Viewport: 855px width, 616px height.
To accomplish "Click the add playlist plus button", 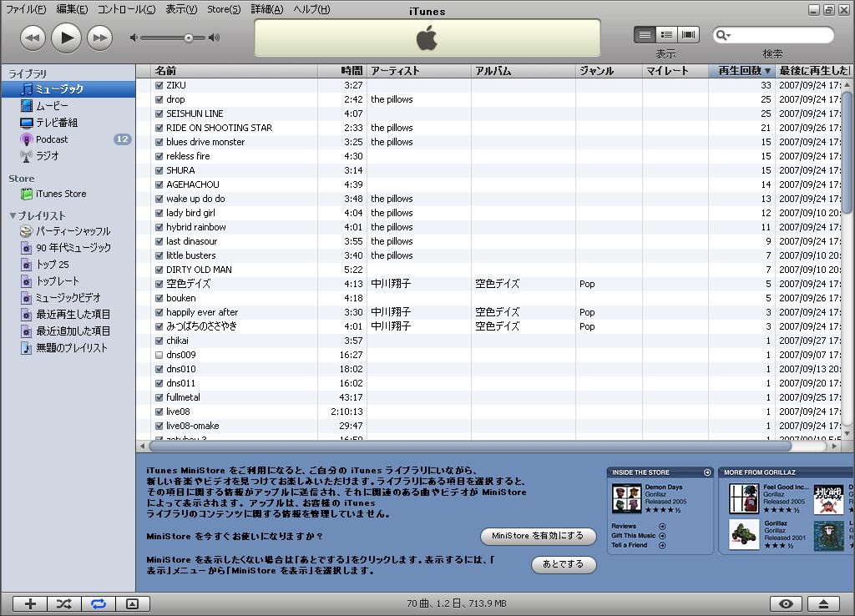I will (30, 603).
